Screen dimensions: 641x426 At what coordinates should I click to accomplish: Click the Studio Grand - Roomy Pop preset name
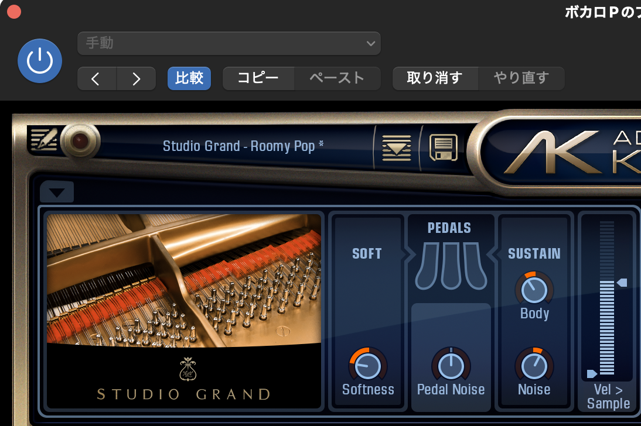(x=243, y=146)
